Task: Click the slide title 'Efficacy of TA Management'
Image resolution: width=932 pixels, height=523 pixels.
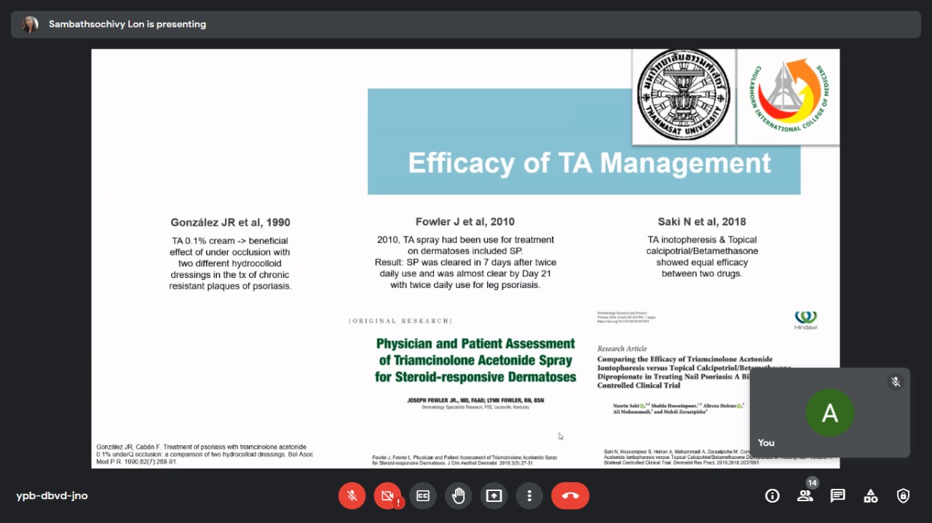Action: (589, 163)
